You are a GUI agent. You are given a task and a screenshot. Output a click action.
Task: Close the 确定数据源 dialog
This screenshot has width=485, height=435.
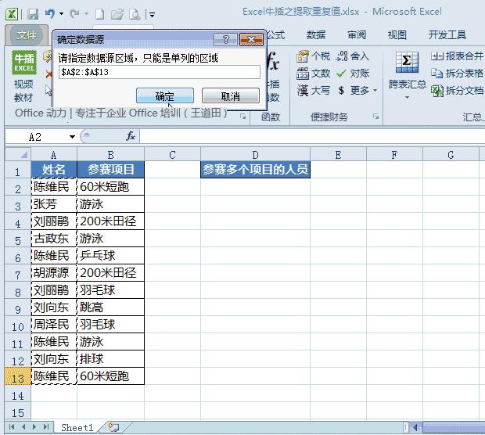click(251, 40)
